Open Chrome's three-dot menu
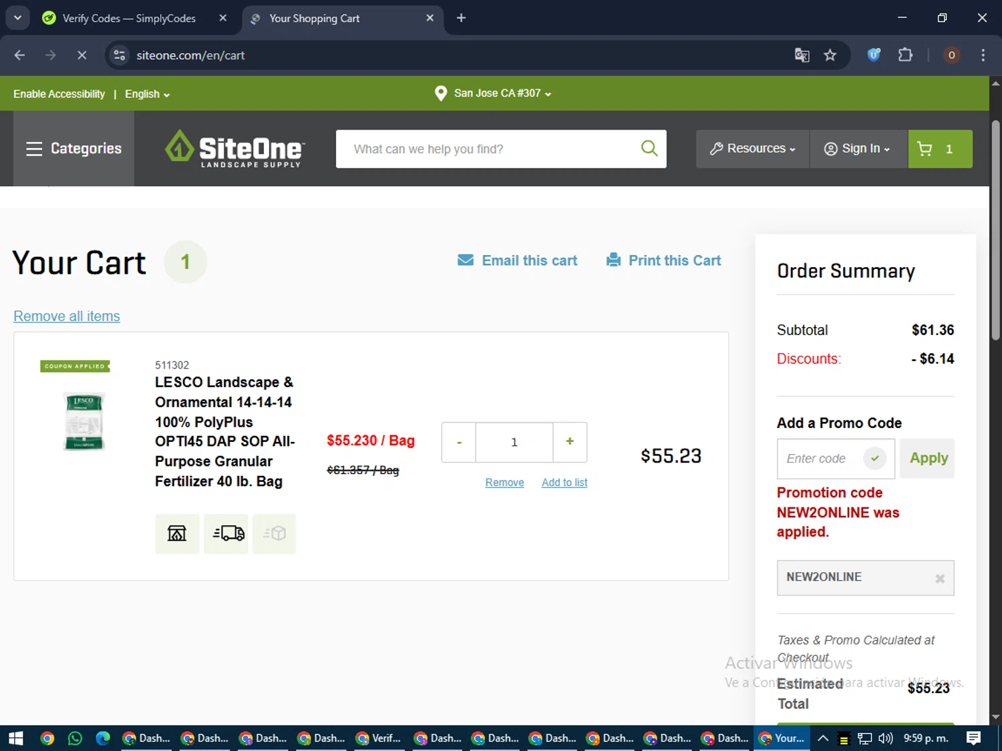This screenshot has height=751, width=1002. coord(983,55)
